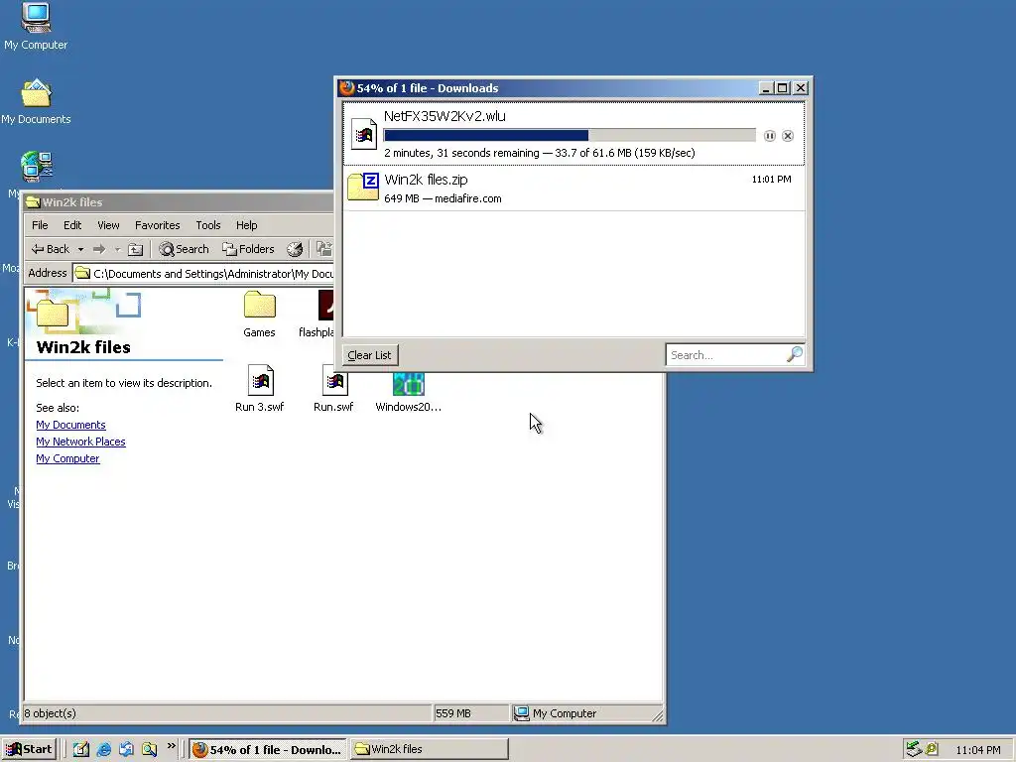Open the Help menu in Explorer
The image size is (1016, 762).
pyautogui.click(x=246, y=225)
